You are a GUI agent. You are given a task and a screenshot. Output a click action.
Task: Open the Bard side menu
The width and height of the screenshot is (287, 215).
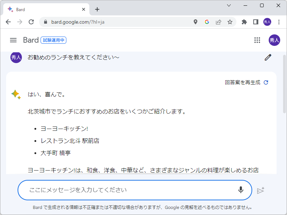pos(13,40)
